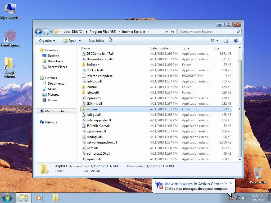The width and height of the screenshot is (271, 203).
Task: Select the Recycle Bin desktop icon
Action: click(258, 176)
